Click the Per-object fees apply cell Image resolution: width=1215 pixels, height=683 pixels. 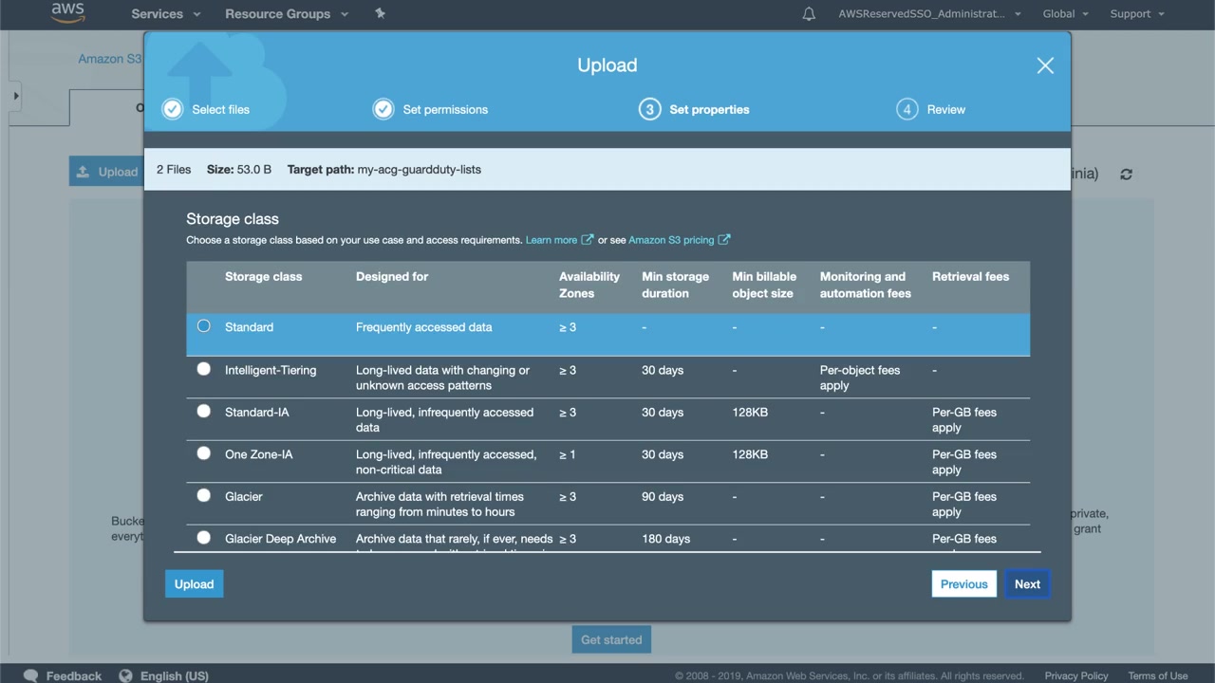(860, 378)
